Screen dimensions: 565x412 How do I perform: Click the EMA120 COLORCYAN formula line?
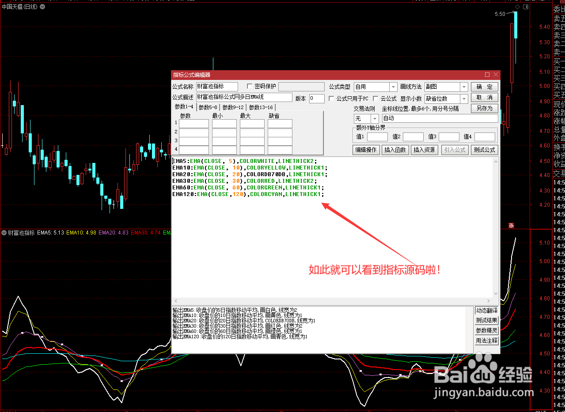point(248,194)
